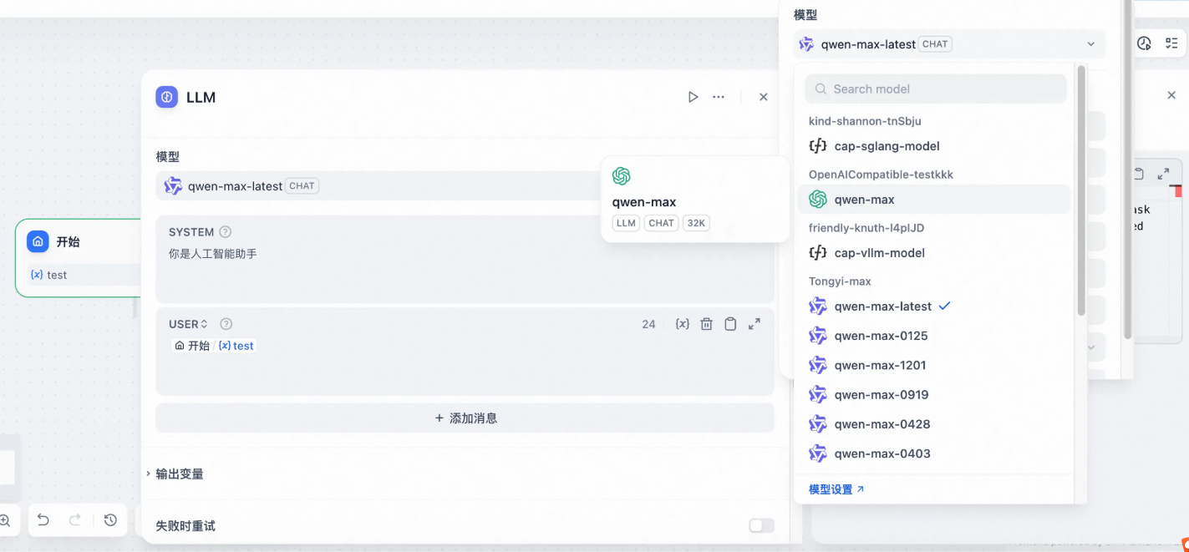Viewport: 1189px width, 552px height.
Task: Choose qwen-max-1201 model
Action: click(933, 365)
